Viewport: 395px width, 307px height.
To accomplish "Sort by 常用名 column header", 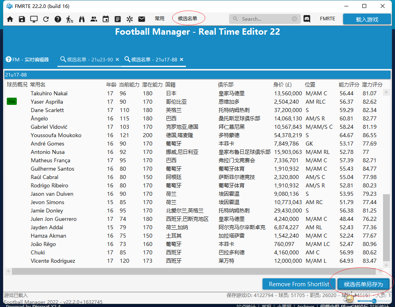I will click(38, 85).
